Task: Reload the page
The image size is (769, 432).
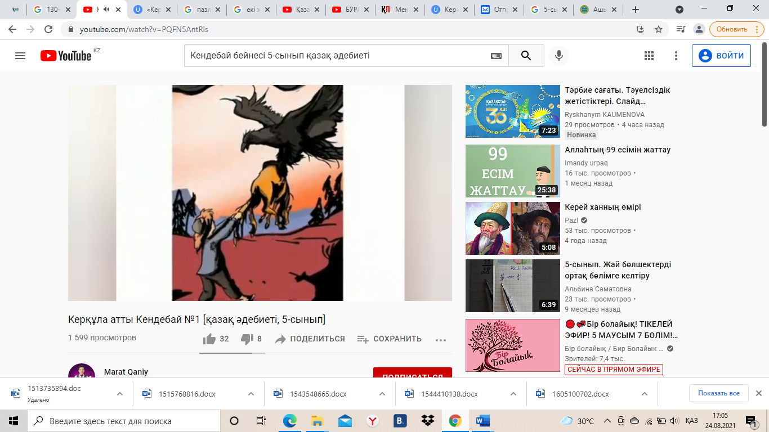Action: 48,29
